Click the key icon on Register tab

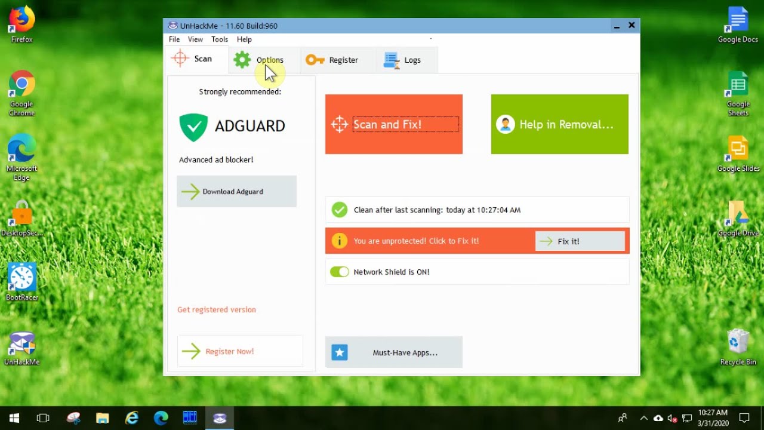(x=315, y=60)
